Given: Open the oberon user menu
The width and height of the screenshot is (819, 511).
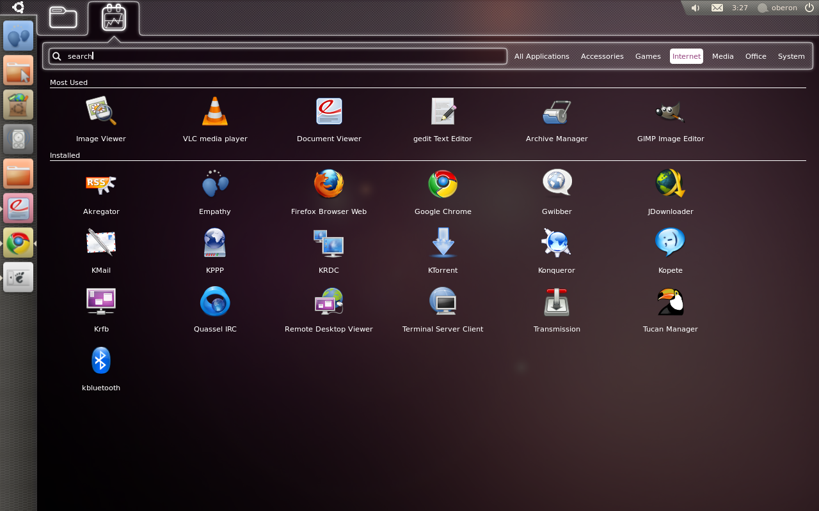Looking at the screenshot, I should 777,8.
